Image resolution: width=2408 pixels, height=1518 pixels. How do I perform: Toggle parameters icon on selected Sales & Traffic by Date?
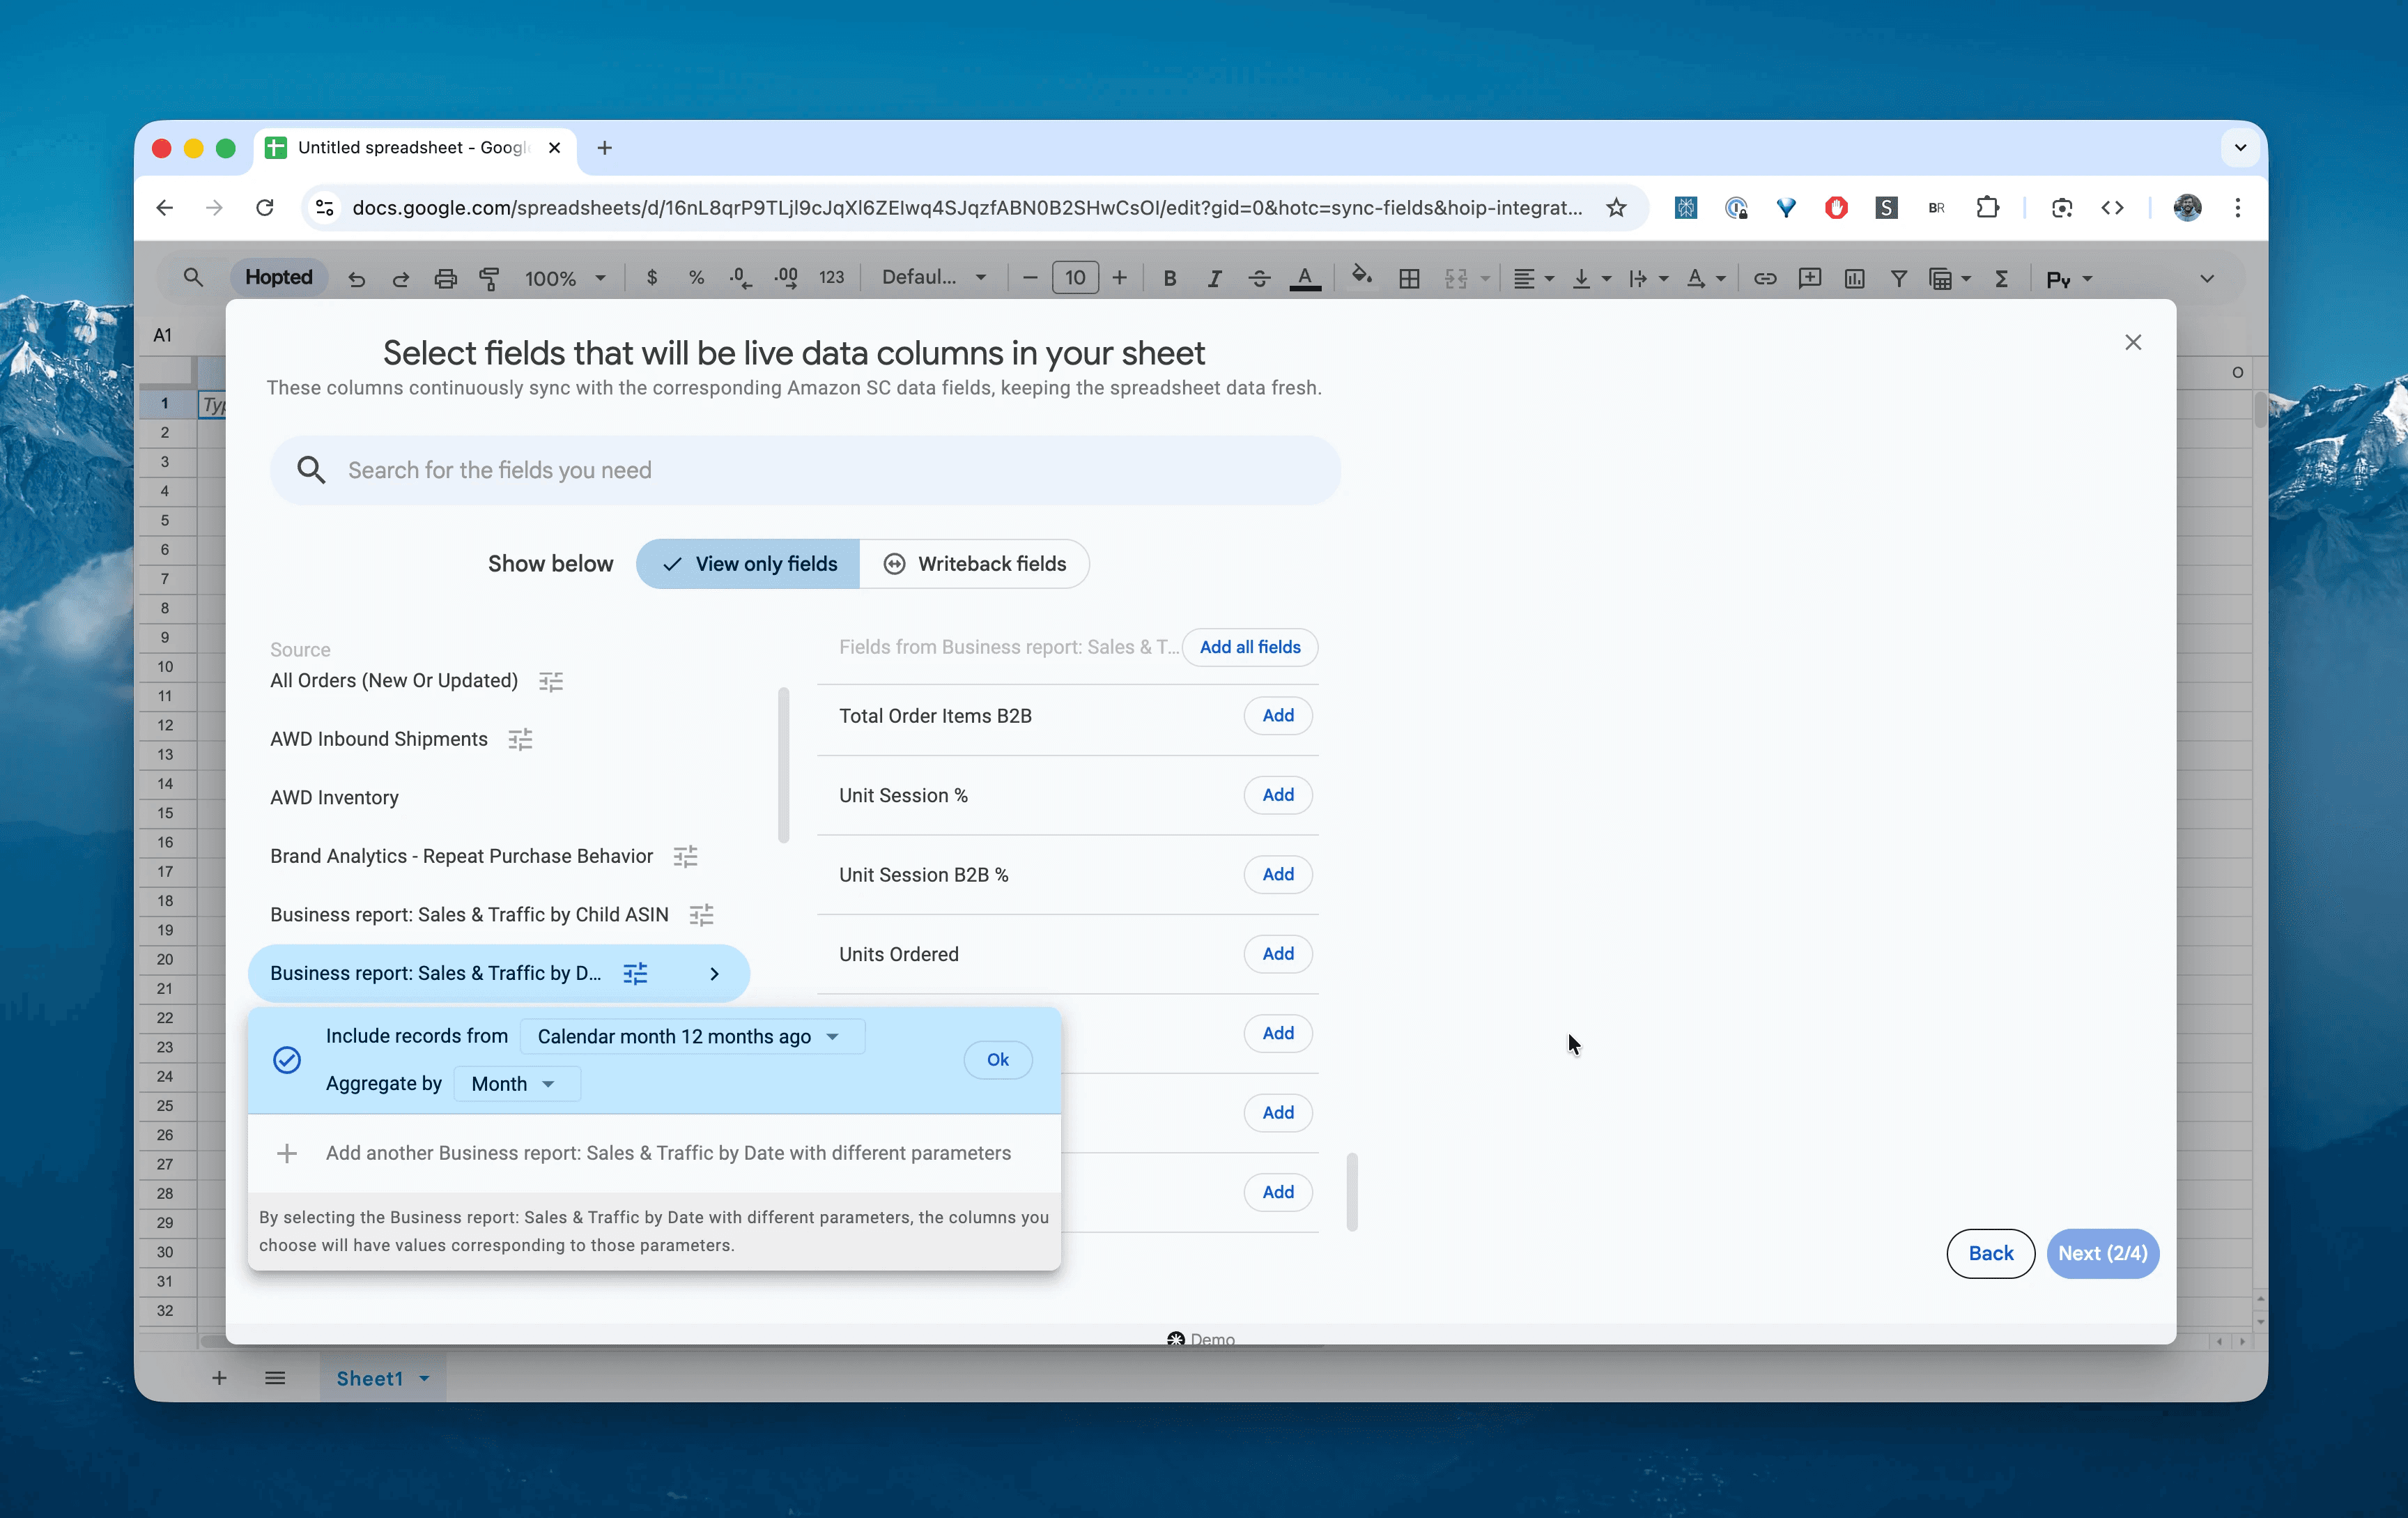tap(635, 973)
